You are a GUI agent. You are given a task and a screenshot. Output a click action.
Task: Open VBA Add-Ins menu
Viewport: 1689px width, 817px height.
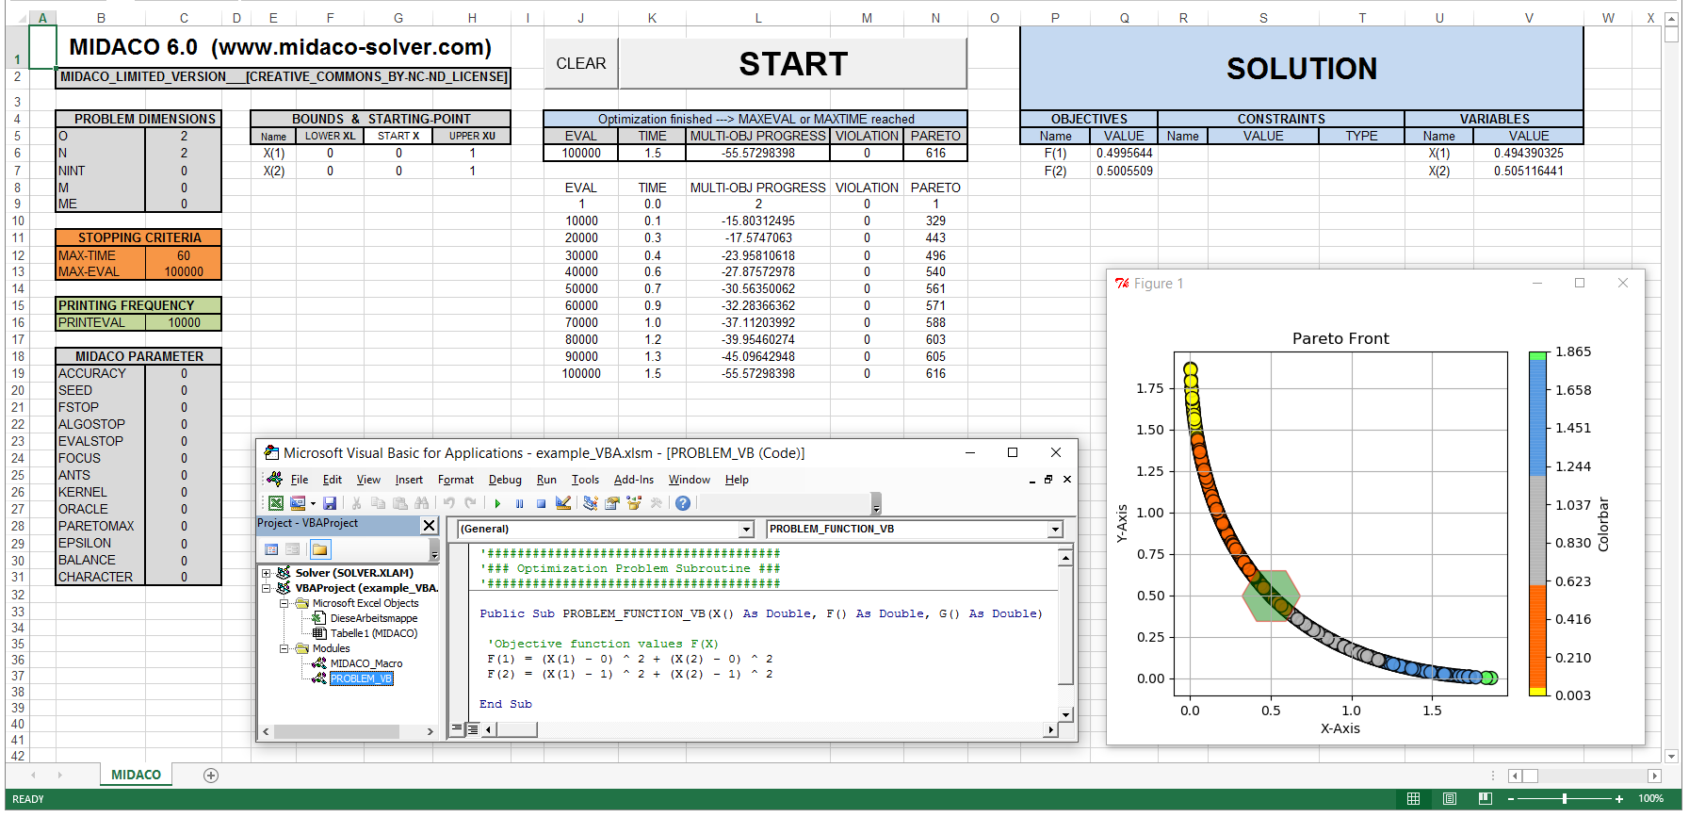point(634,480)
